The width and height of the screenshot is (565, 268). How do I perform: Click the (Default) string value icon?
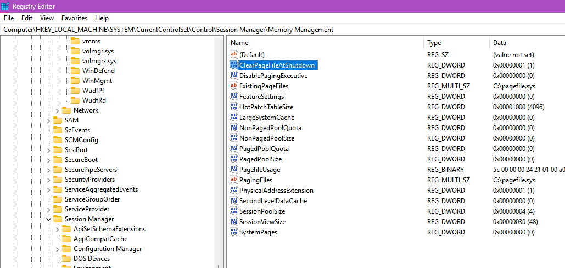234,55
